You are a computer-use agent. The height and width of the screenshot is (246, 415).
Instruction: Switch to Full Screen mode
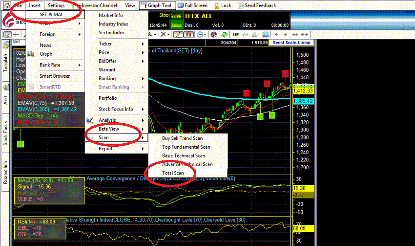point(193,5)
